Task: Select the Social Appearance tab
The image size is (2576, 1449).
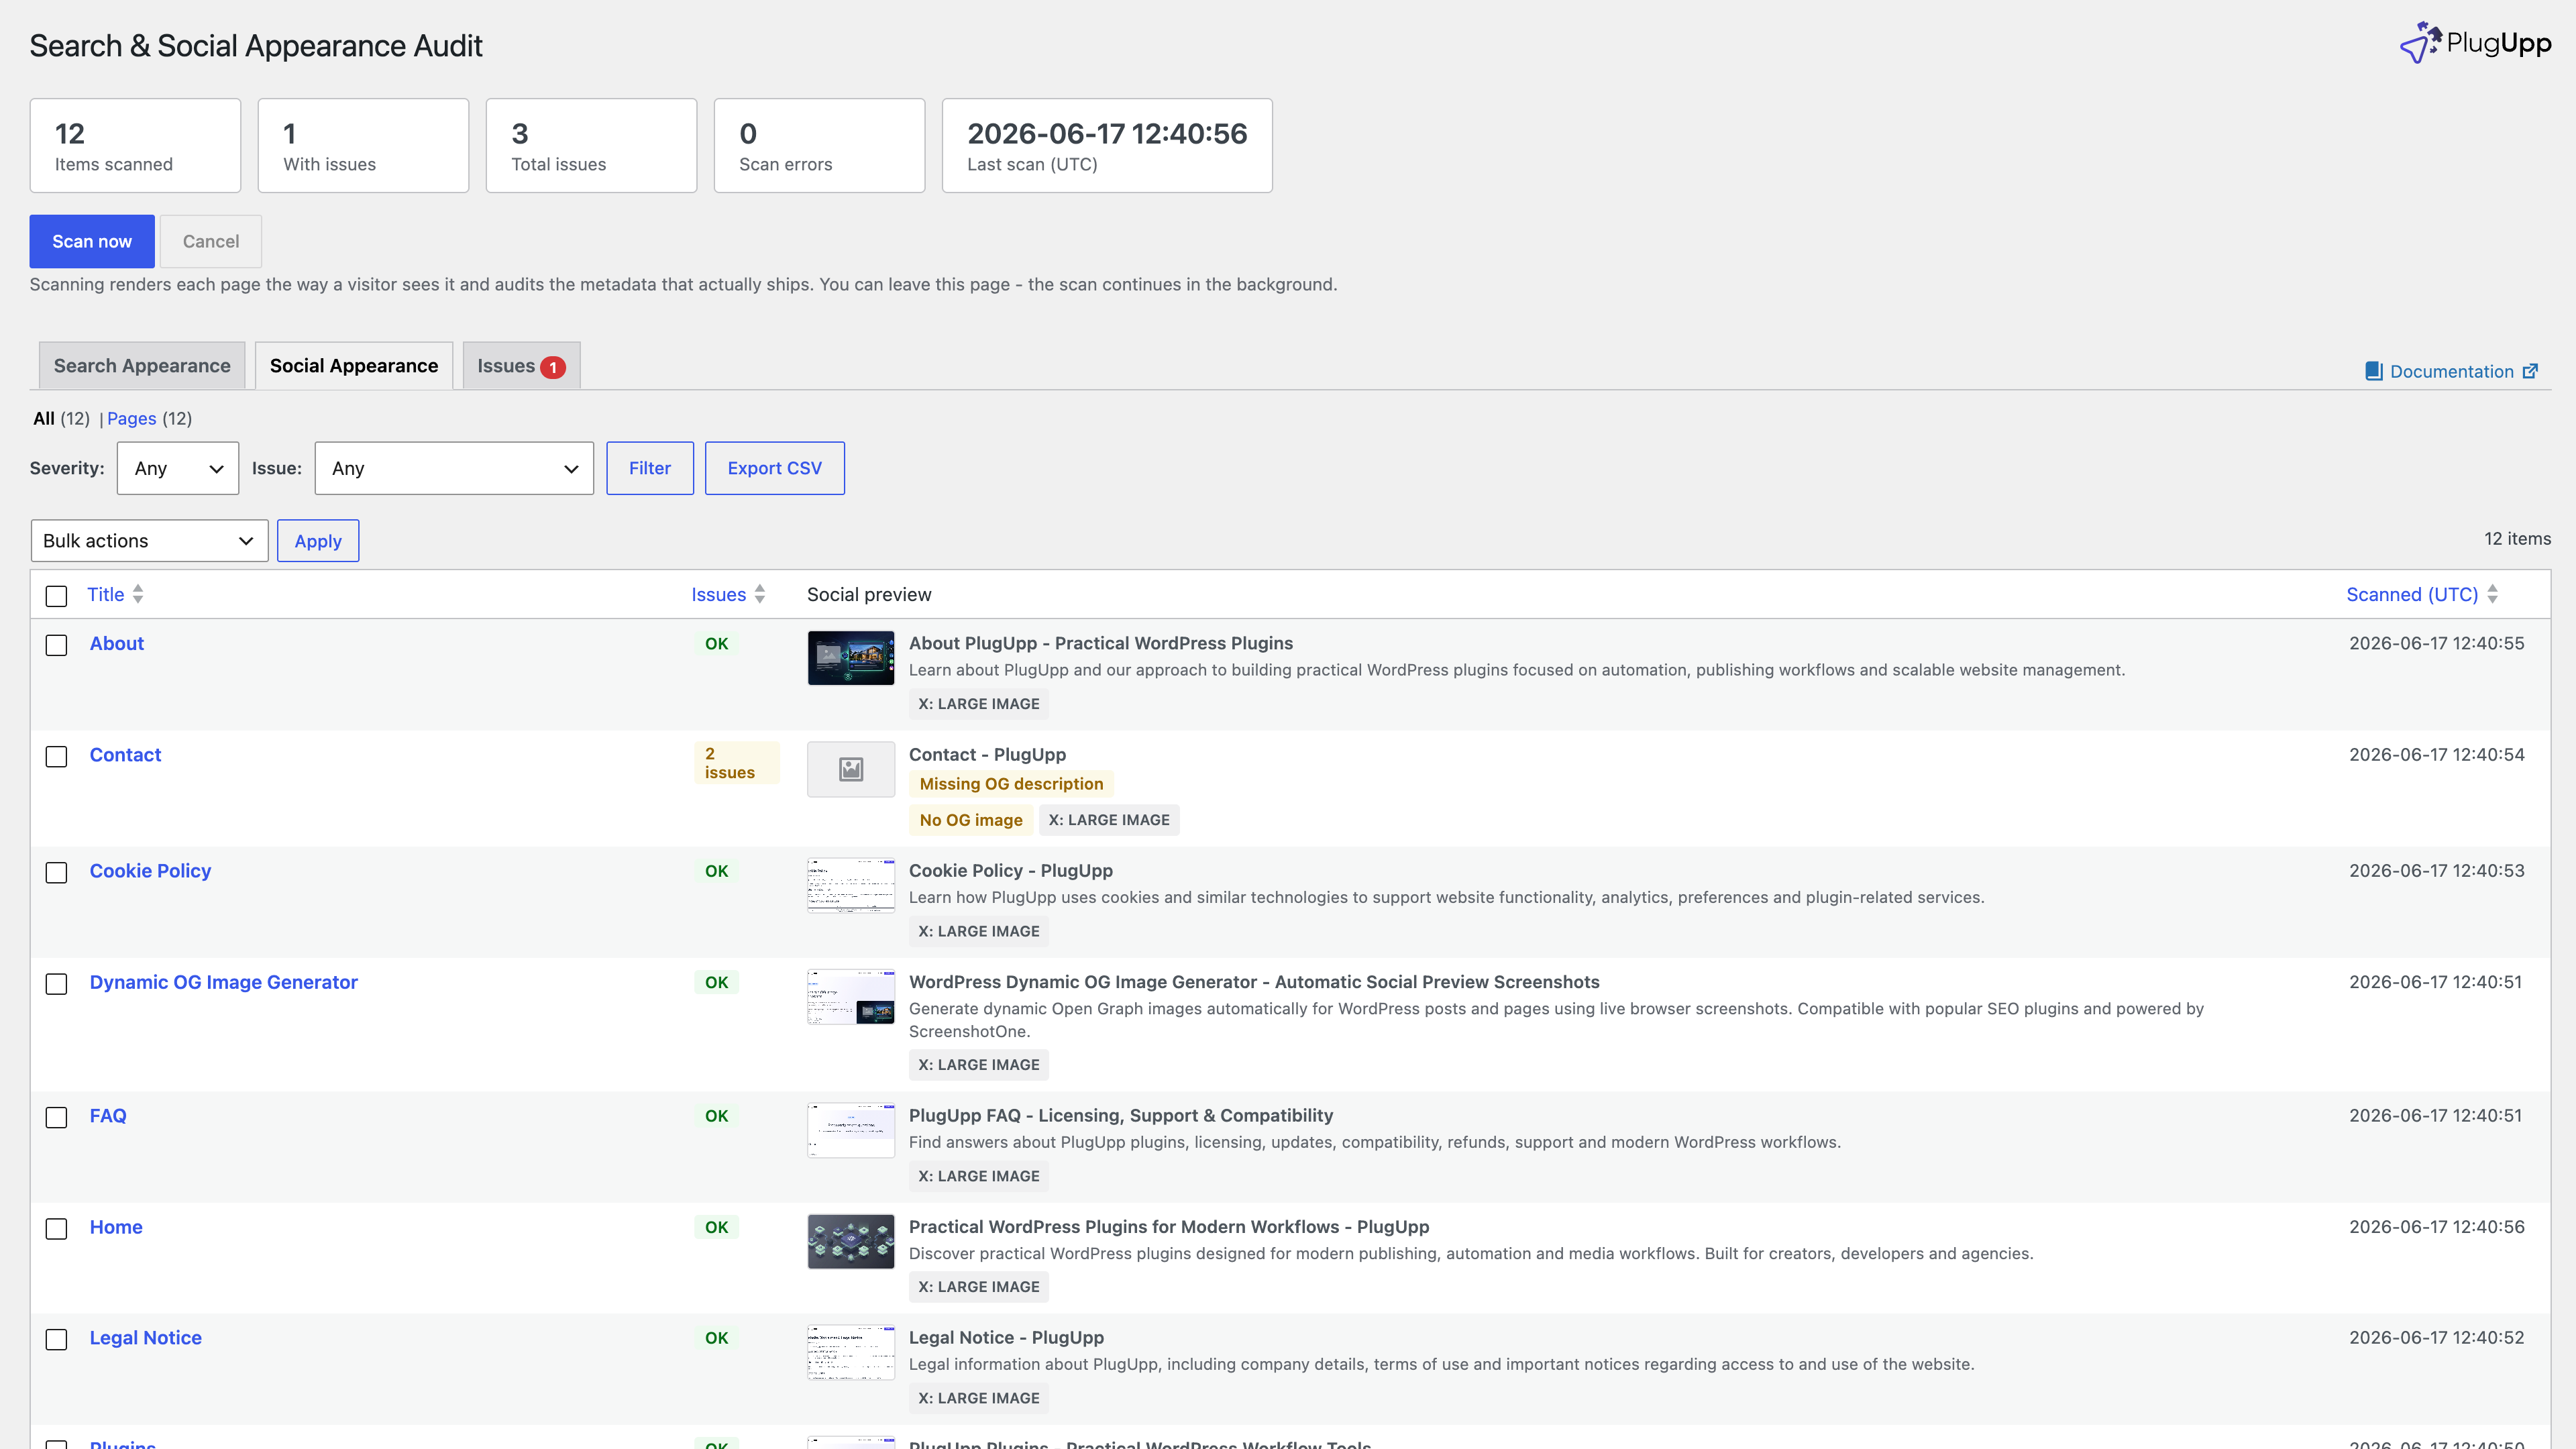Action: [354, 365]
